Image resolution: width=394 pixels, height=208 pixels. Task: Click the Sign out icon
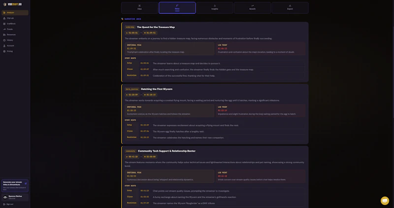click(4, 204)
